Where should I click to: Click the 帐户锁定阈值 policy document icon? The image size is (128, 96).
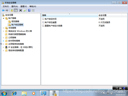pyautogui.click(x=43, y=22)
